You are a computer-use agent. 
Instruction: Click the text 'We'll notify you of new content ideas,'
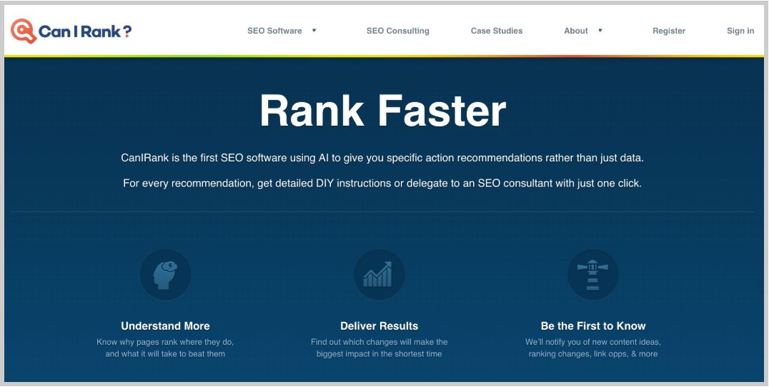[593, 342]
